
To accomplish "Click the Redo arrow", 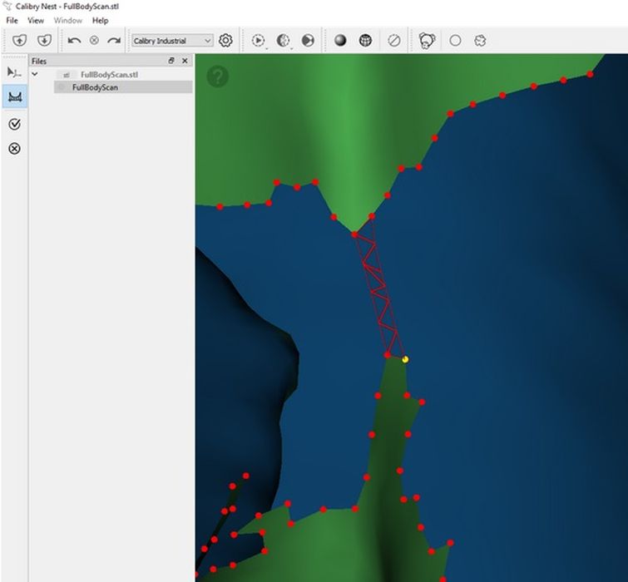I will pos(114,40).
